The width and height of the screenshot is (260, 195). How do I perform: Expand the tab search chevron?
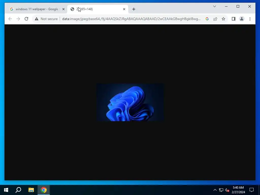pos(214,6)
